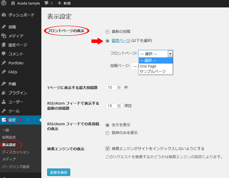Open the ユーザー person icon
This screenshot has width=229, height=178.
coord(4,102)
